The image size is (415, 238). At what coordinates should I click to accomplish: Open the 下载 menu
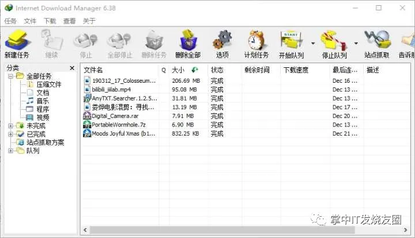[x=50, y=21]
